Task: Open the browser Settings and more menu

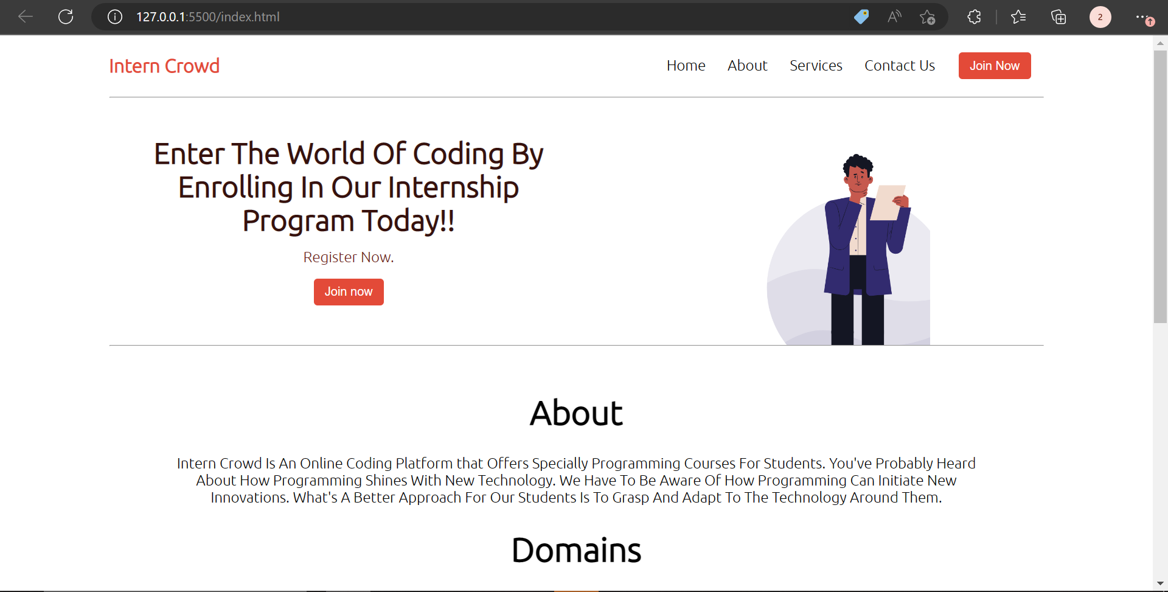Action: click(x=1144, y=18)
